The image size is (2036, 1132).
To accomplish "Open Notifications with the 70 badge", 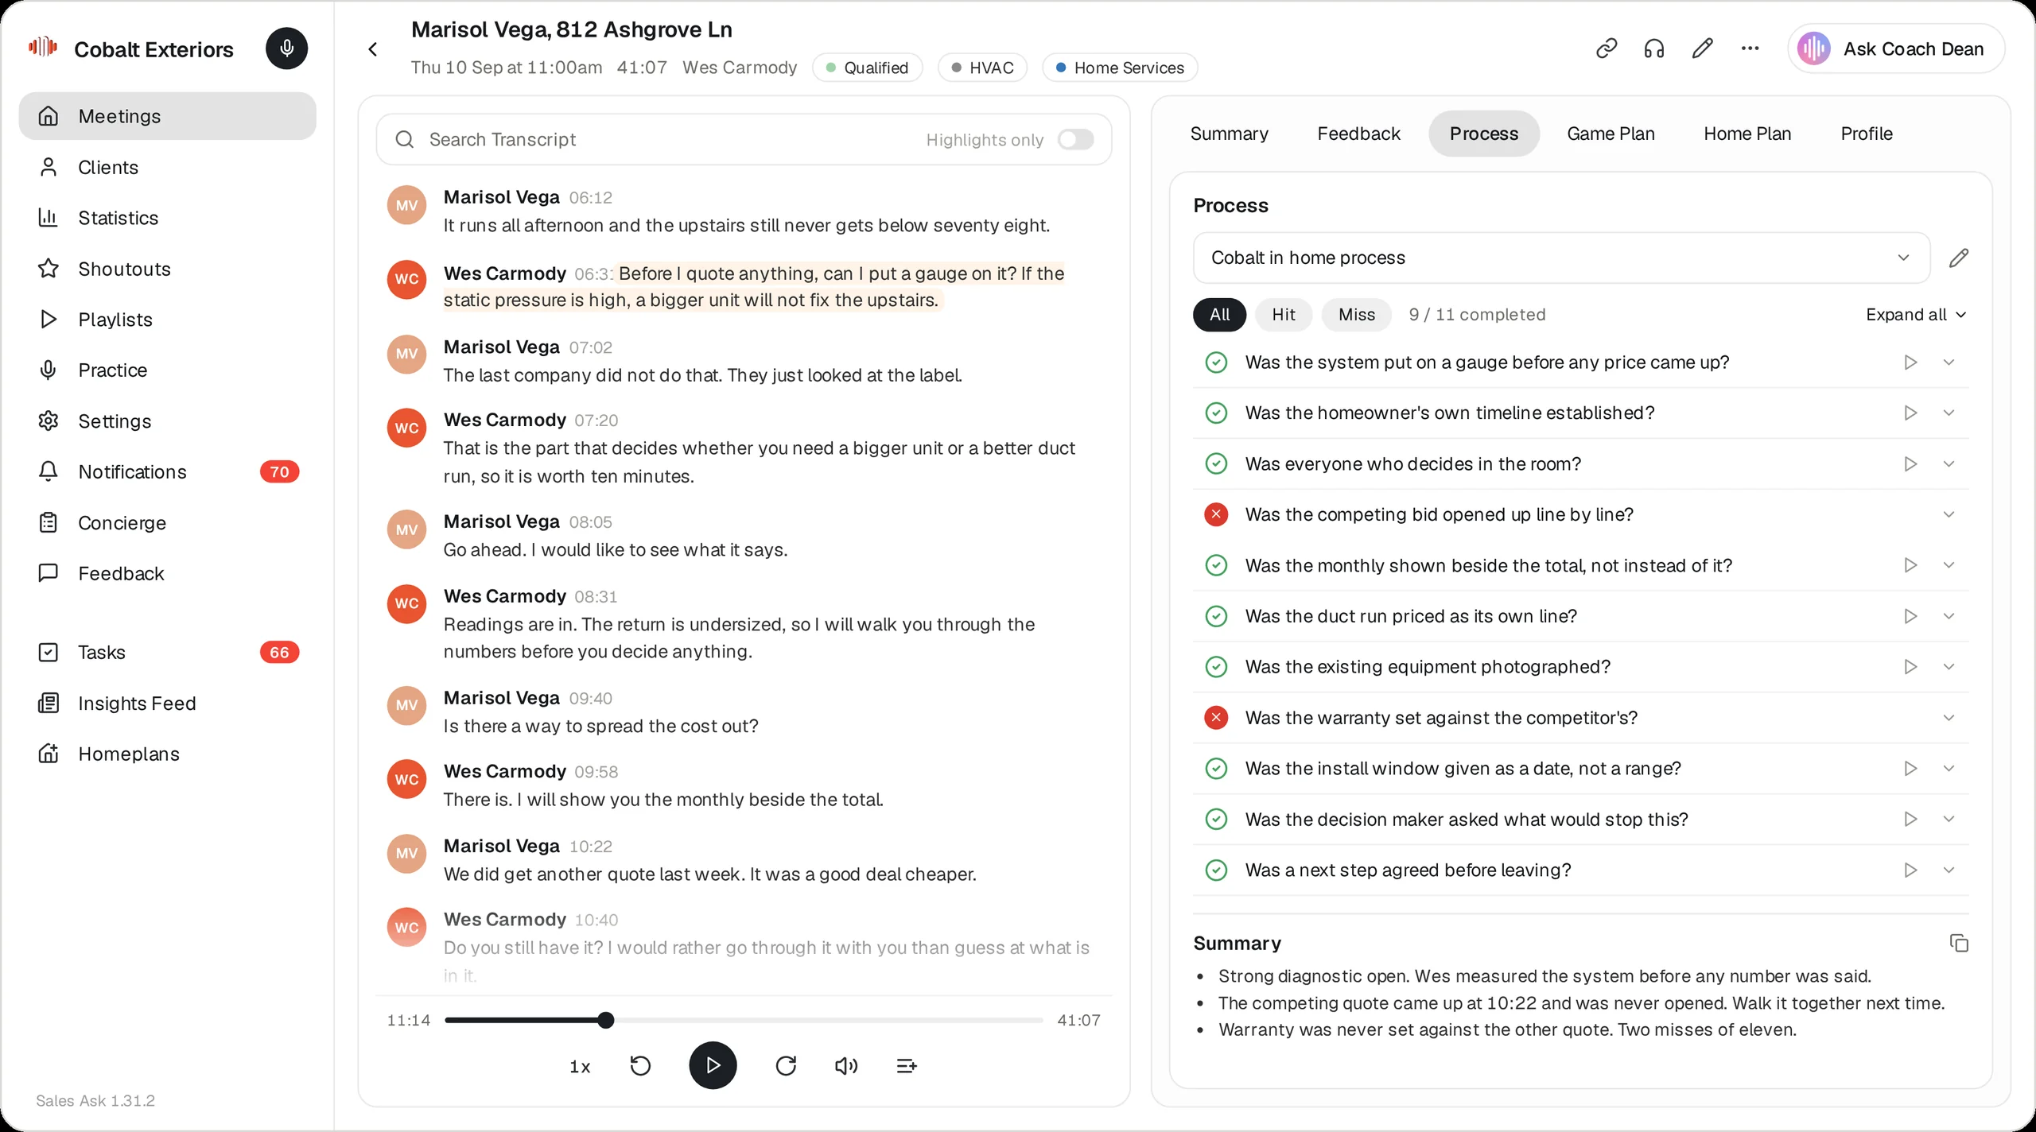I will [x=167, y=471].
